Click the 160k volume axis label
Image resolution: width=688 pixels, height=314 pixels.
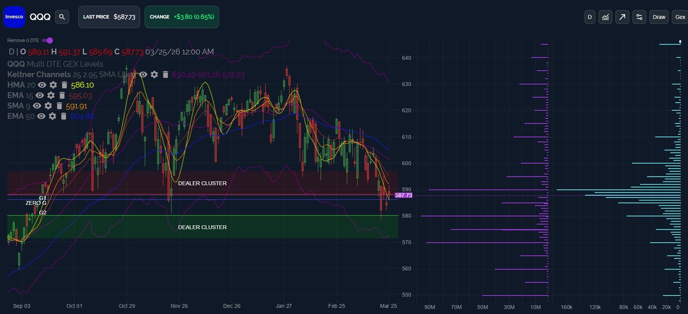[x=566, y=307]
